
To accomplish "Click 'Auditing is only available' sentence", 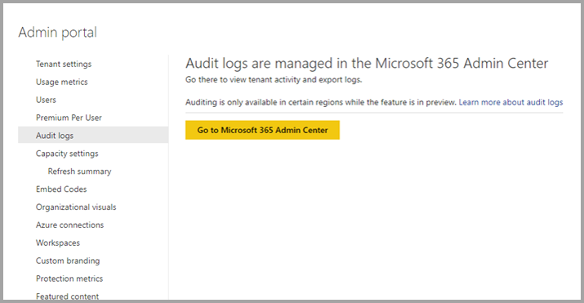I will [x=321, y=102].
